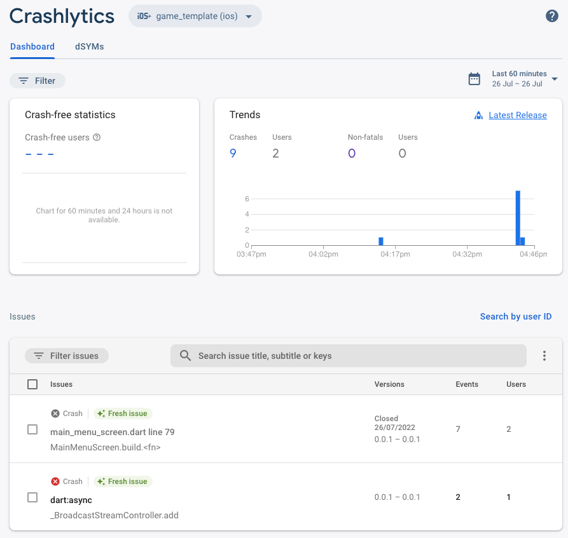
Task: Click the 7 events value for main_menu_screen
Action: point(458,429)
